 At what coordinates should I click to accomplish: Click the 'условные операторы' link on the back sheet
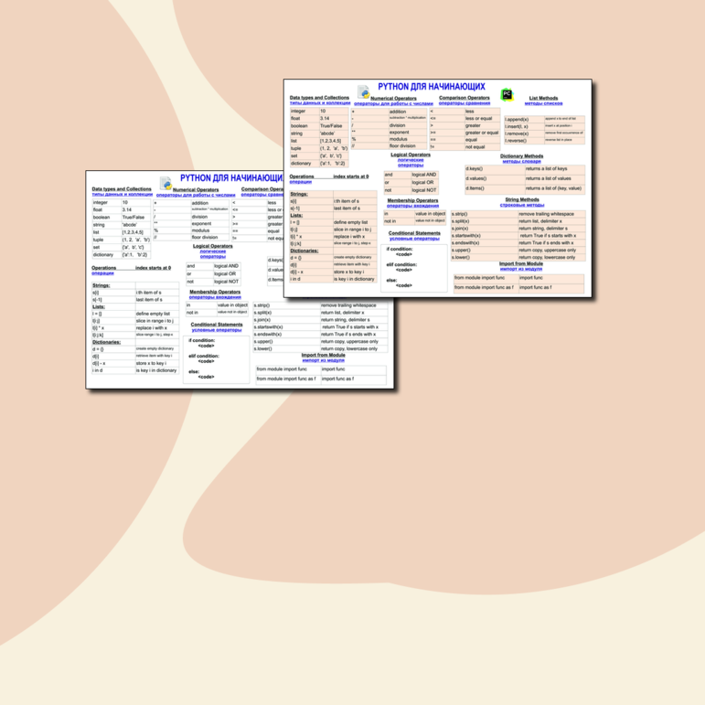tap(216, 330)
